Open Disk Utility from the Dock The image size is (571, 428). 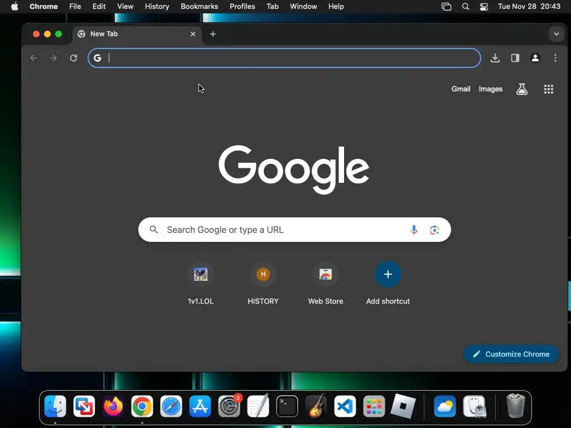click(x=474, y=406)
